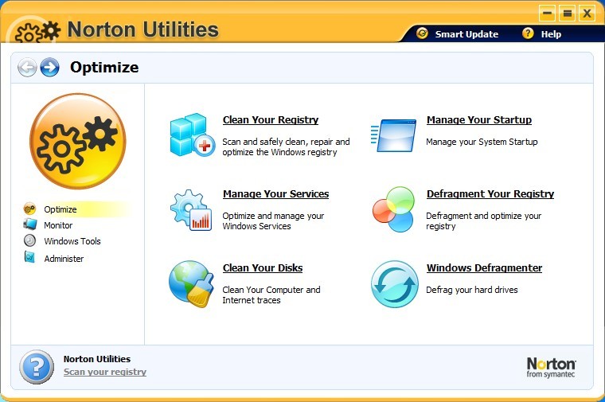This screenshot has width=605, height=402.
Task: Click the Clean Your Disks globe icon
Action: (190, 283)
